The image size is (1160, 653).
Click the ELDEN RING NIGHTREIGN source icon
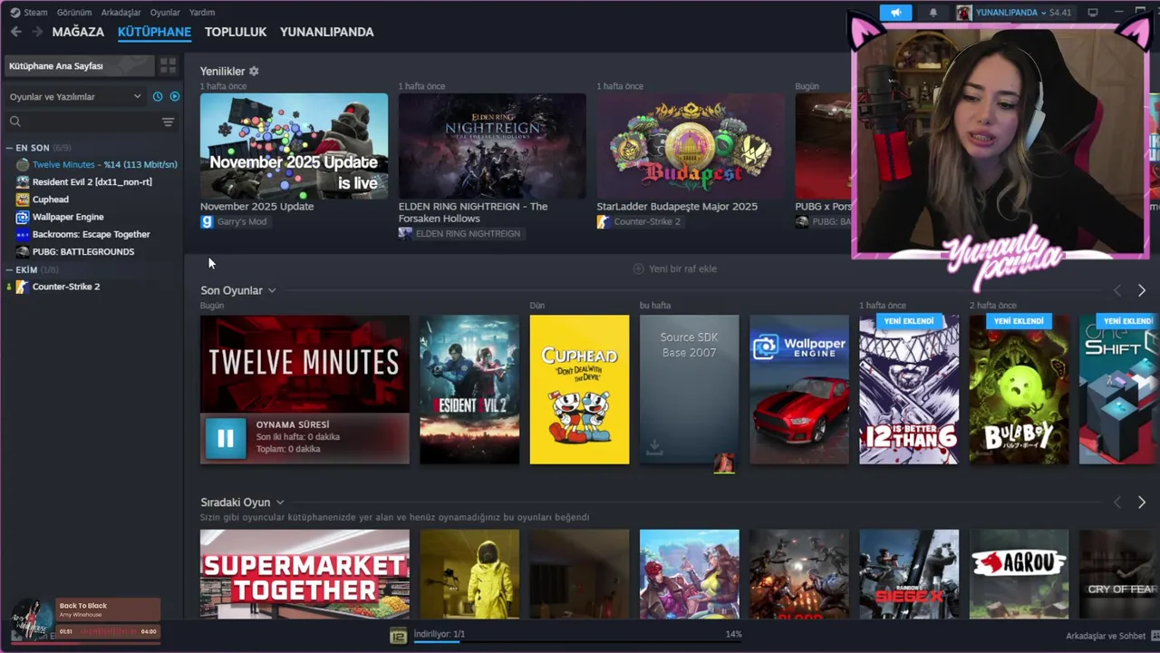point(405,233)
